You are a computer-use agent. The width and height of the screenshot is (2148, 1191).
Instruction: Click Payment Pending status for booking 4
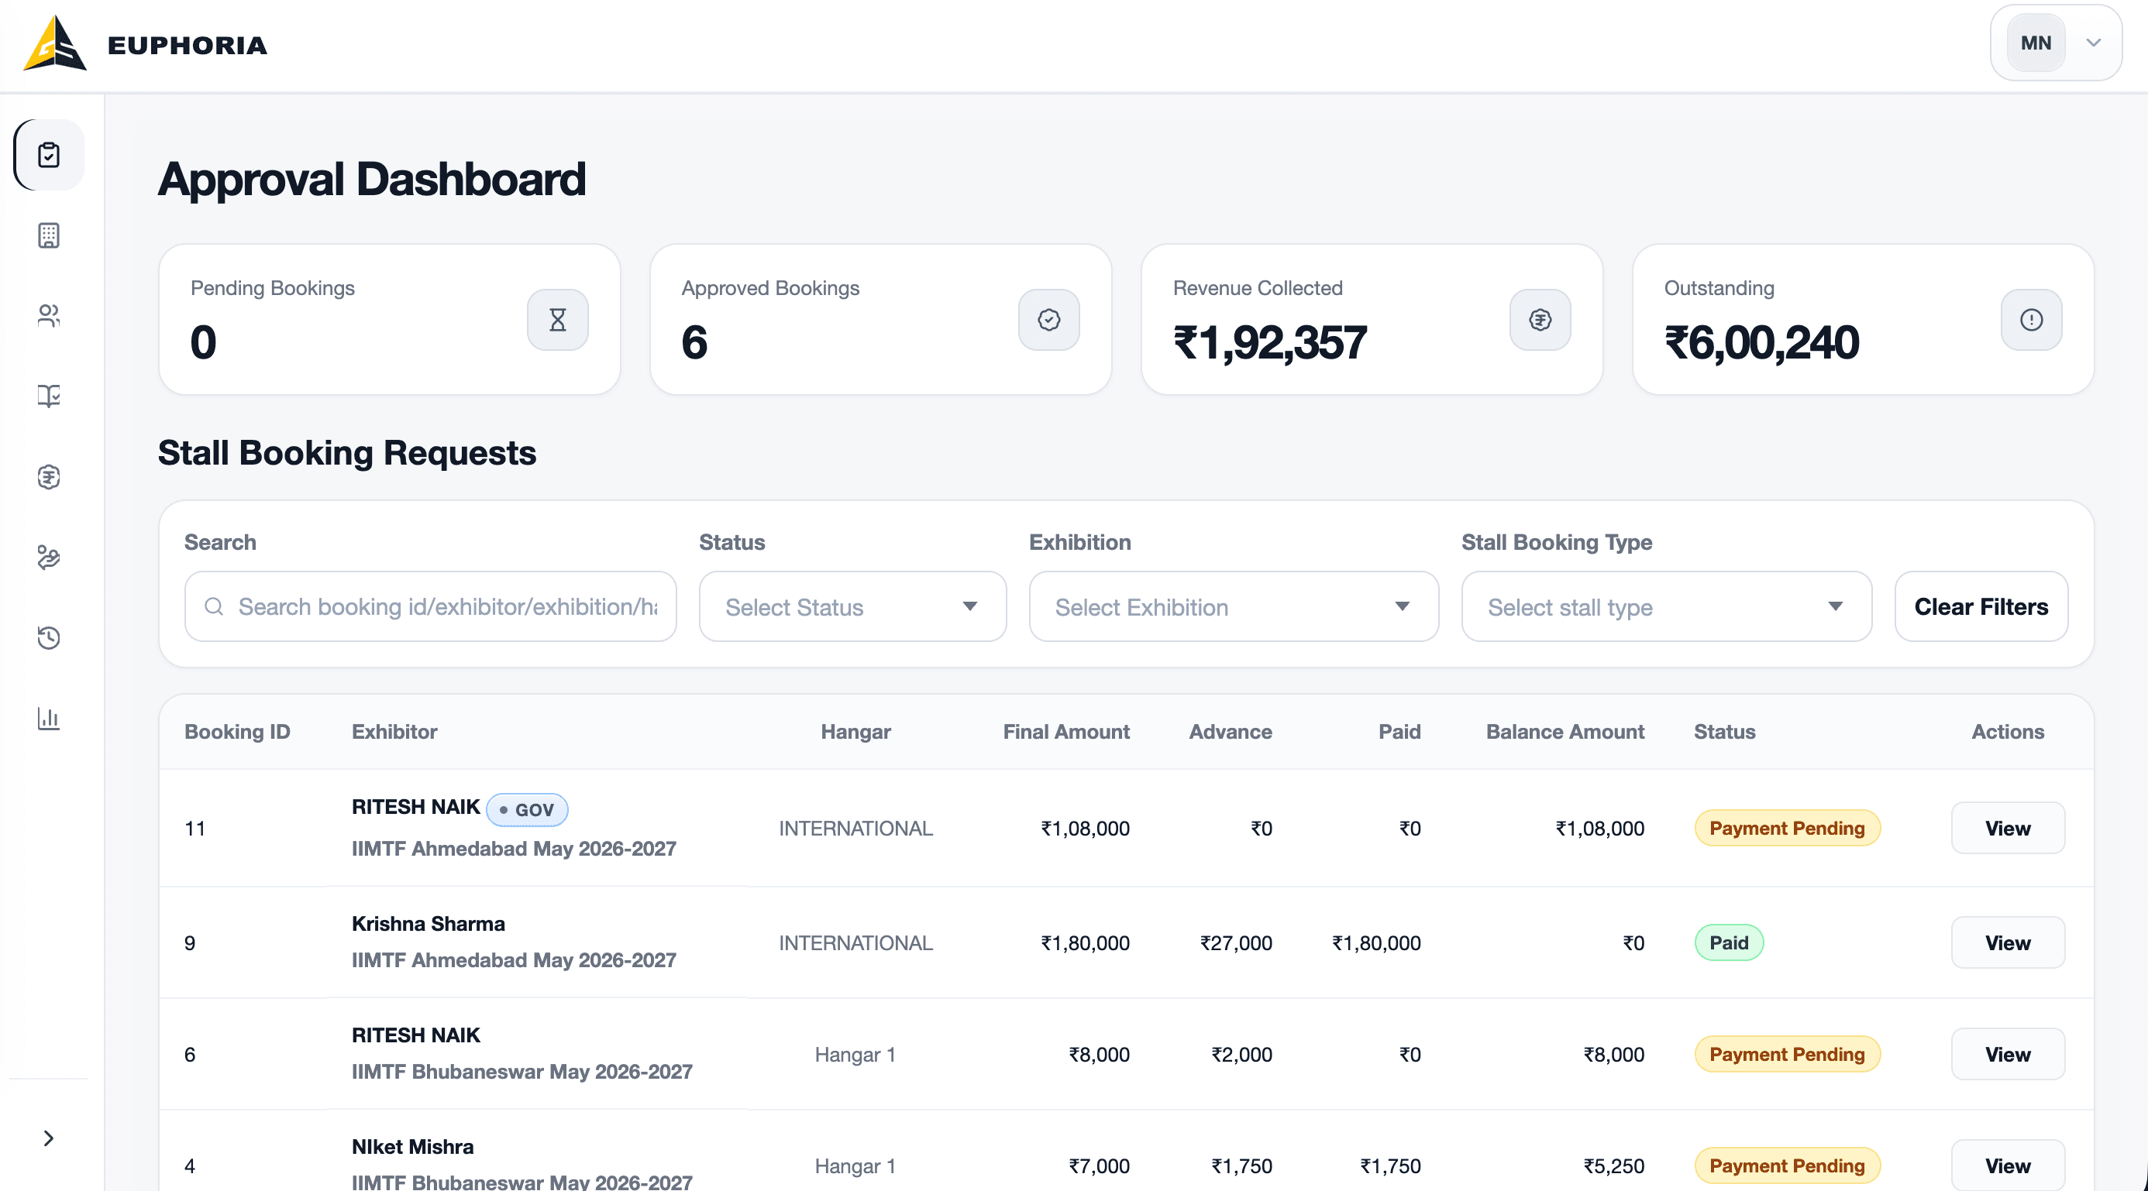coord(1787,1166)
